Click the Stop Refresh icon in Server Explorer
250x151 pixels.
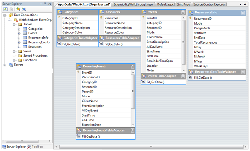(11, 9)
